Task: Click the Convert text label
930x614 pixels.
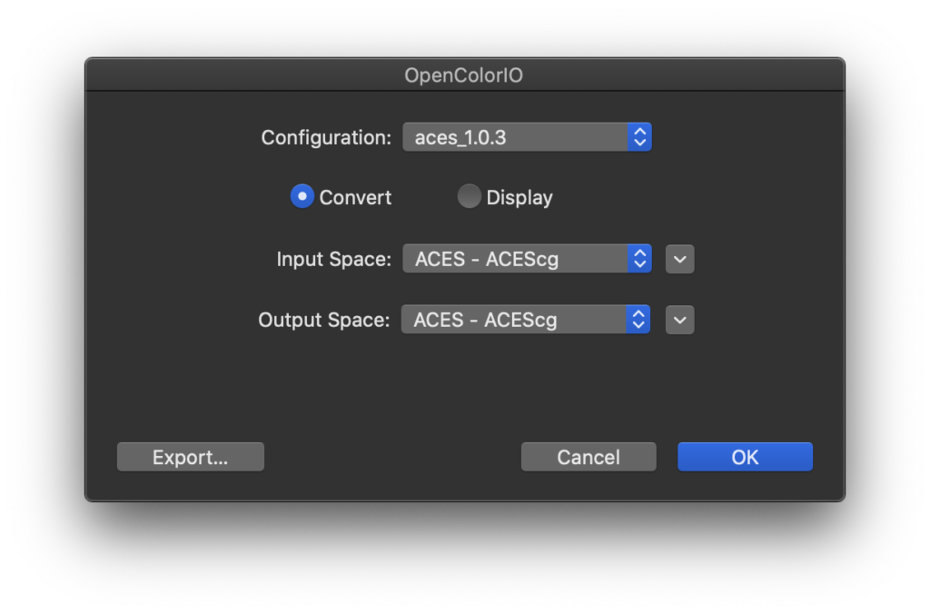Action: click(x=355, y=197)
